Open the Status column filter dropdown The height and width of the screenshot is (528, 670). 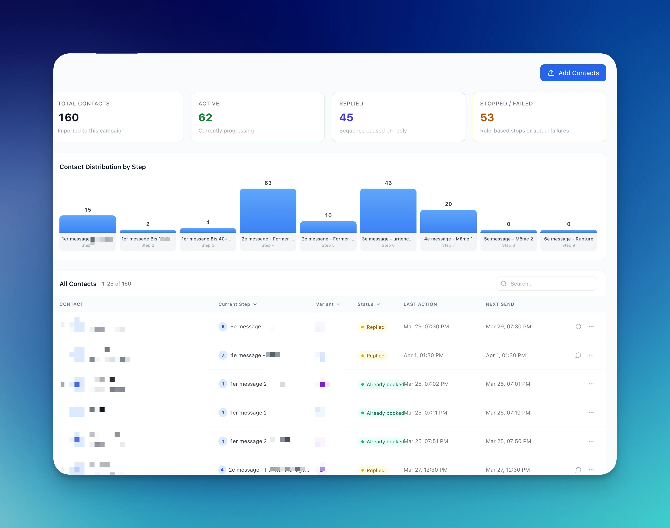pyautogui.click(x=369, y=304)
